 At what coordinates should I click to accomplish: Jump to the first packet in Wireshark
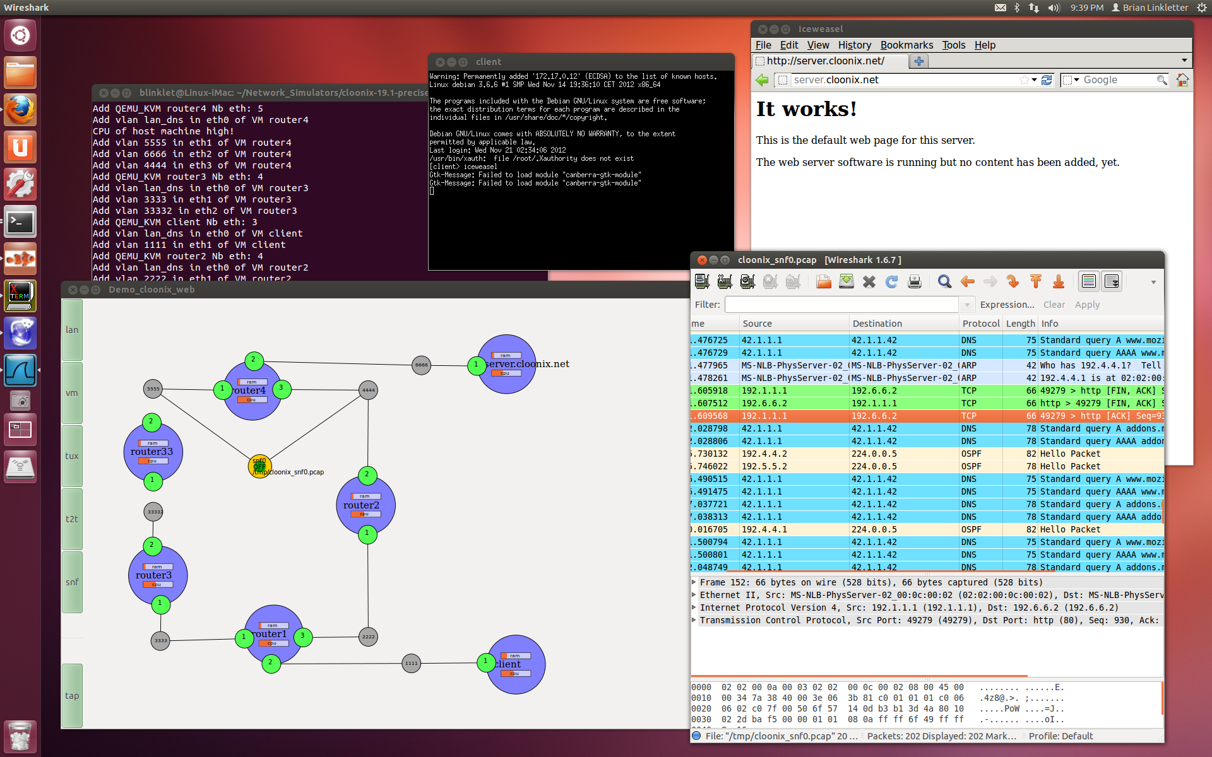[1035, 282]
